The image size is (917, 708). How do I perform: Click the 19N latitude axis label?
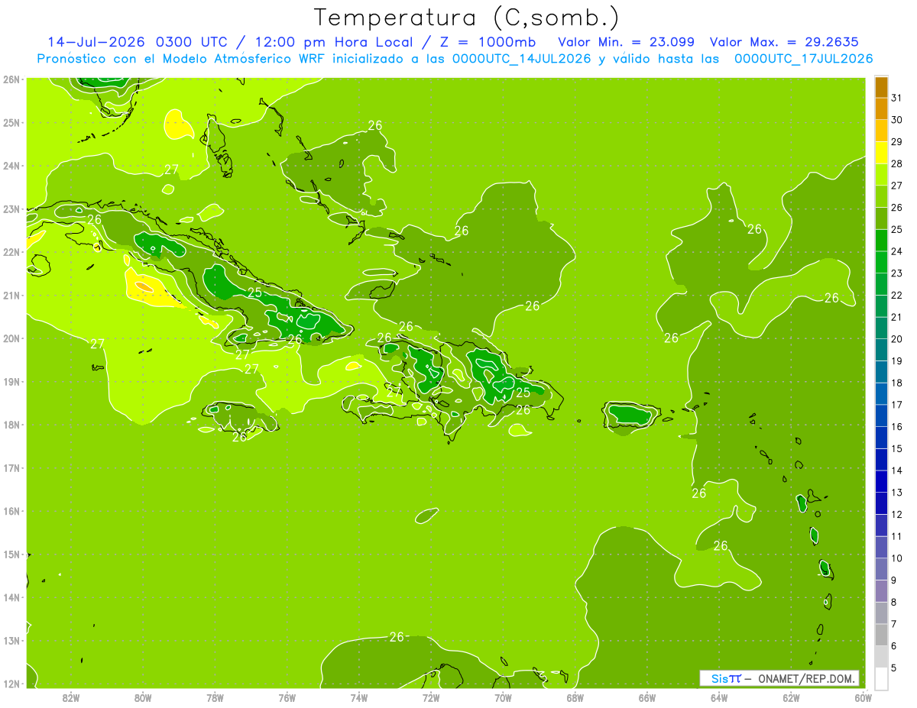pos(11,381)
